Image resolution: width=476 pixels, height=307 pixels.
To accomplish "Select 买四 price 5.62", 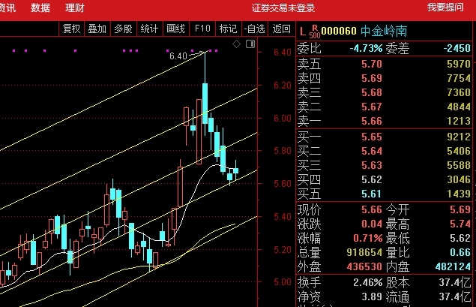I will pyautogui.click(x=372, y=179).
